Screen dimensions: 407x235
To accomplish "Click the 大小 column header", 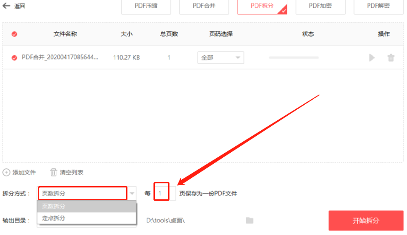I will pos(127,34).
